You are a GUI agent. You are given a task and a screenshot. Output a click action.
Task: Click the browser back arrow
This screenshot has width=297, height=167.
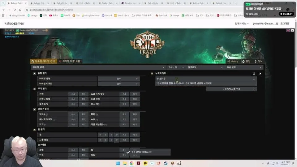[x=4, y=10]
